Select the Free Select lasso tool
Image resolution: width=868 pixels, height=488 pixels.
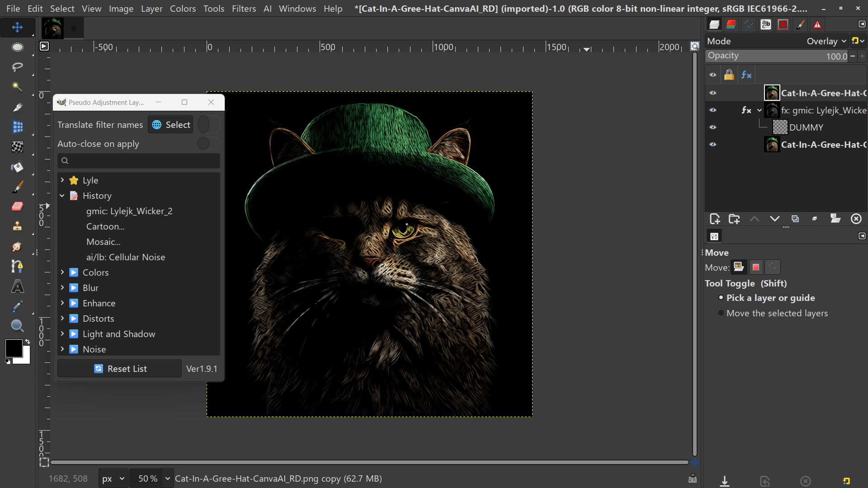coord(17,67)
